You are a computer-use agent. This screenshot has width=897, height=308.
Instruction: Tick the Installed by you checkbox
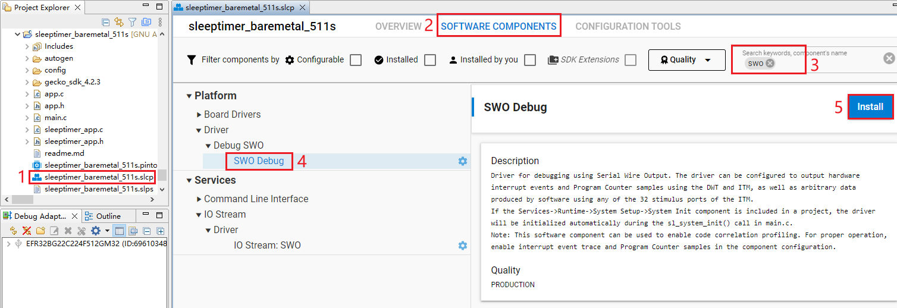[530, 60]
